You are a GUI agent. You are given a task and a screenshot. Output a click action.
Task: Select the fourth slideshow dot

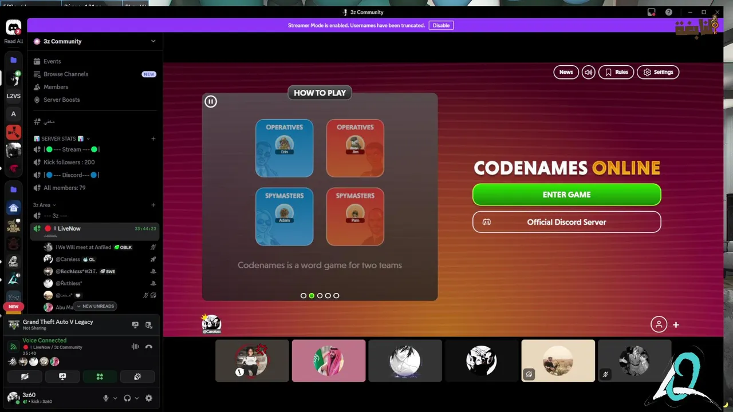coord(328,296)
